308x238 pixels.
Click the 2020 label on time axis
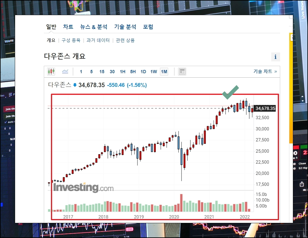[x=174, y=217]
